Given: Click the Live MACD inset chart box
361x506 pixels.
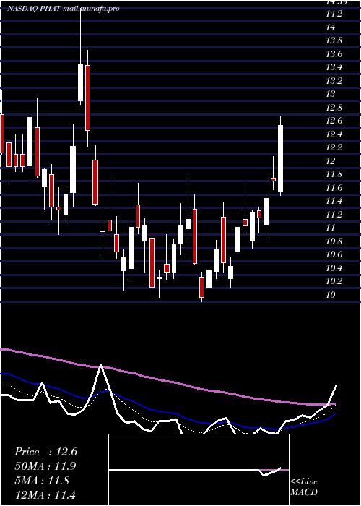Looking at the screenshot, I should 199,470.
